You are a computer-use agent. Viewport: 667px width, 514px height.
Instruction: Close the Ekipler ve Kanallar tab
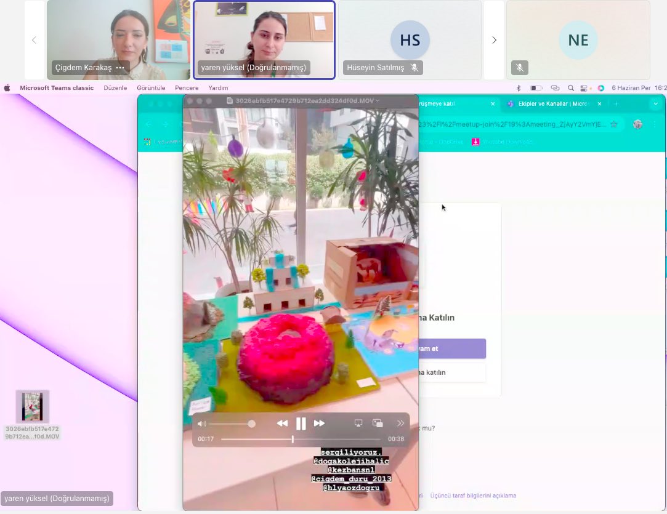click(599, 104)
